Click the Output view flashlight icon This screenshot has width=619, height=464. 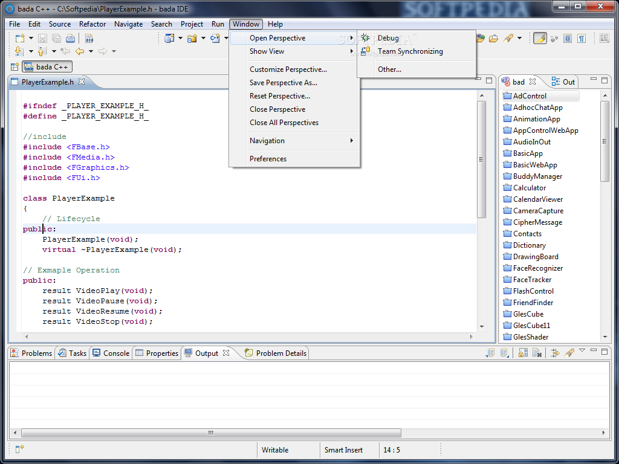coord(569,353)
